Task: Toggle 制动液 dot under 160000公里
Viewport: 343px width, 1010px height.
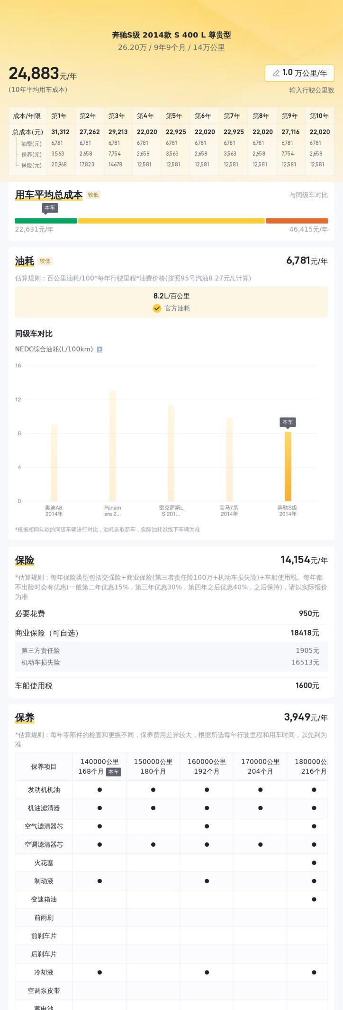Action: click(207, 881)
